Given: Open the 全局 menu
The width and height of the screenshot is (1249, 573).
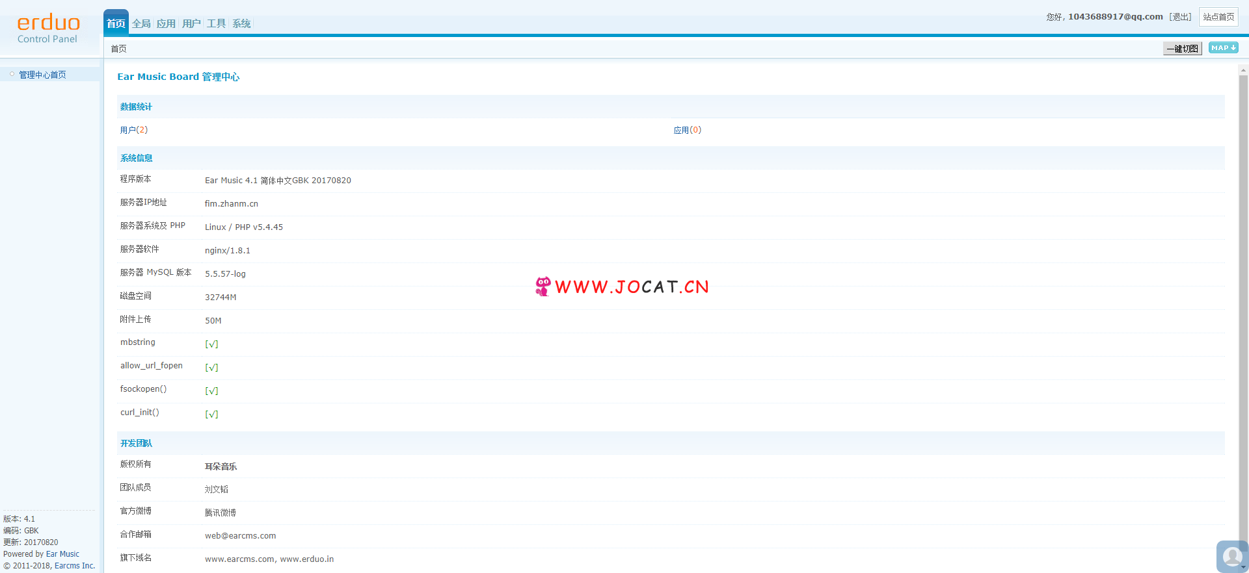Looking at the screenshot, I should [x=141, y=23].
